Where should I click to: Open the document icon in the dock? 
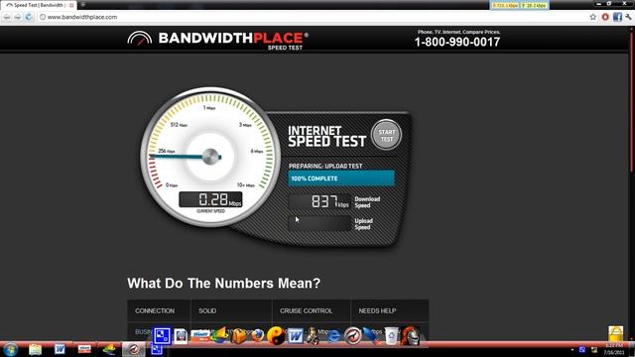[181, 336]
